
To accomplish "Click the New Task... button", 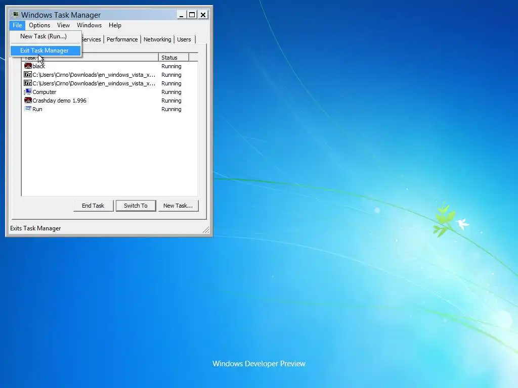I will [x=178, y=206].
